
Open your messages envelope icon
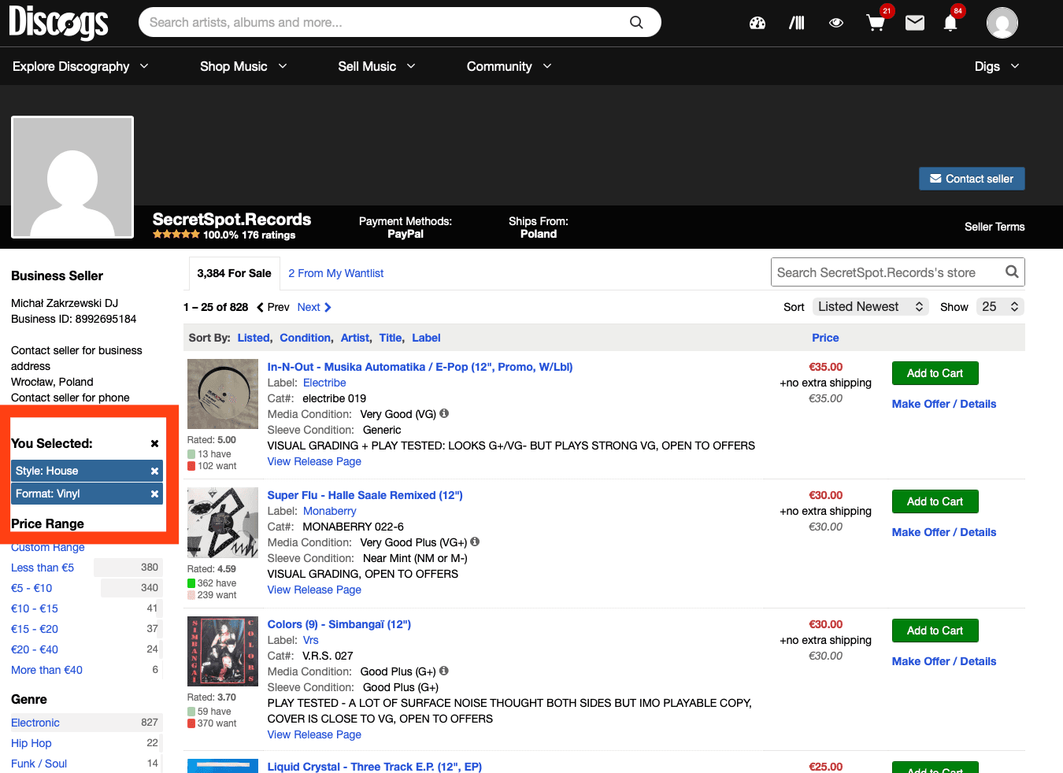click(914, 23)
